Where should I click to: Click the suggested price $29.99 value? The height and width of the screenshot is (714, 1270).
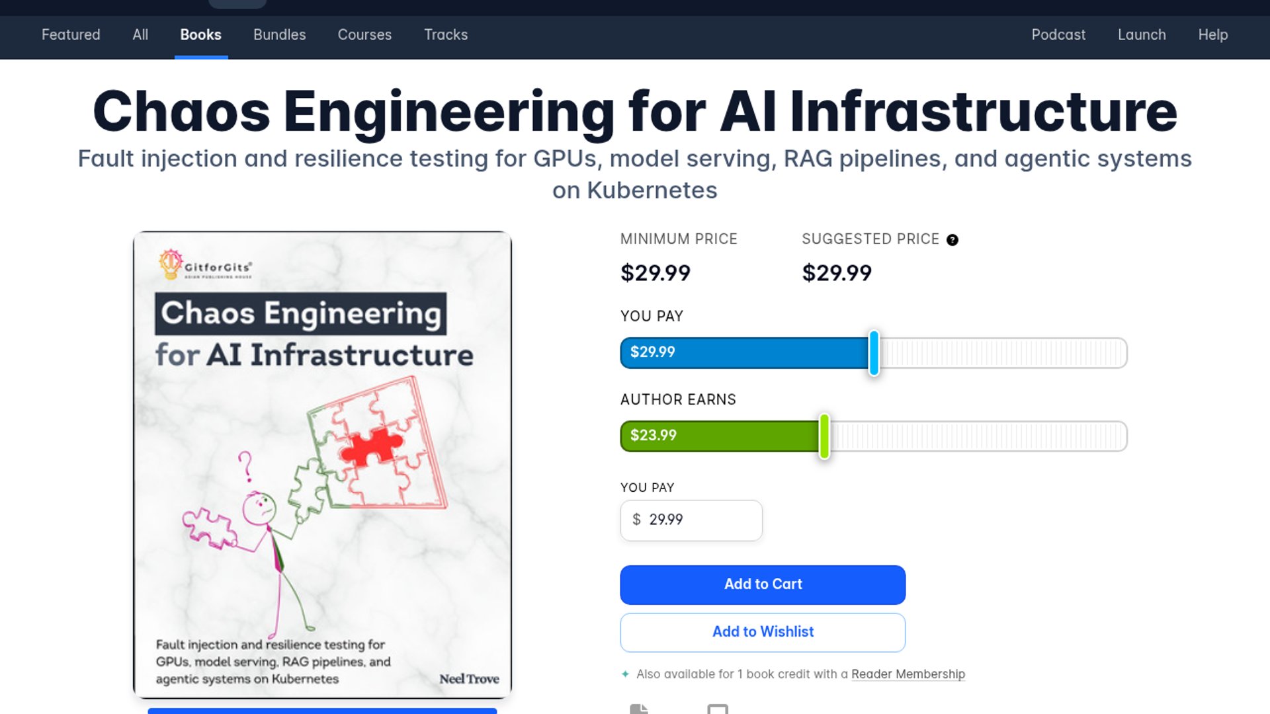click(x=837, y=273)
